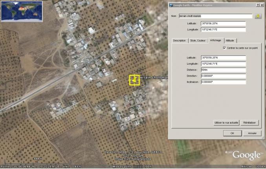
Task: Click the Direction input field
Action: click(x=223, y=76)
